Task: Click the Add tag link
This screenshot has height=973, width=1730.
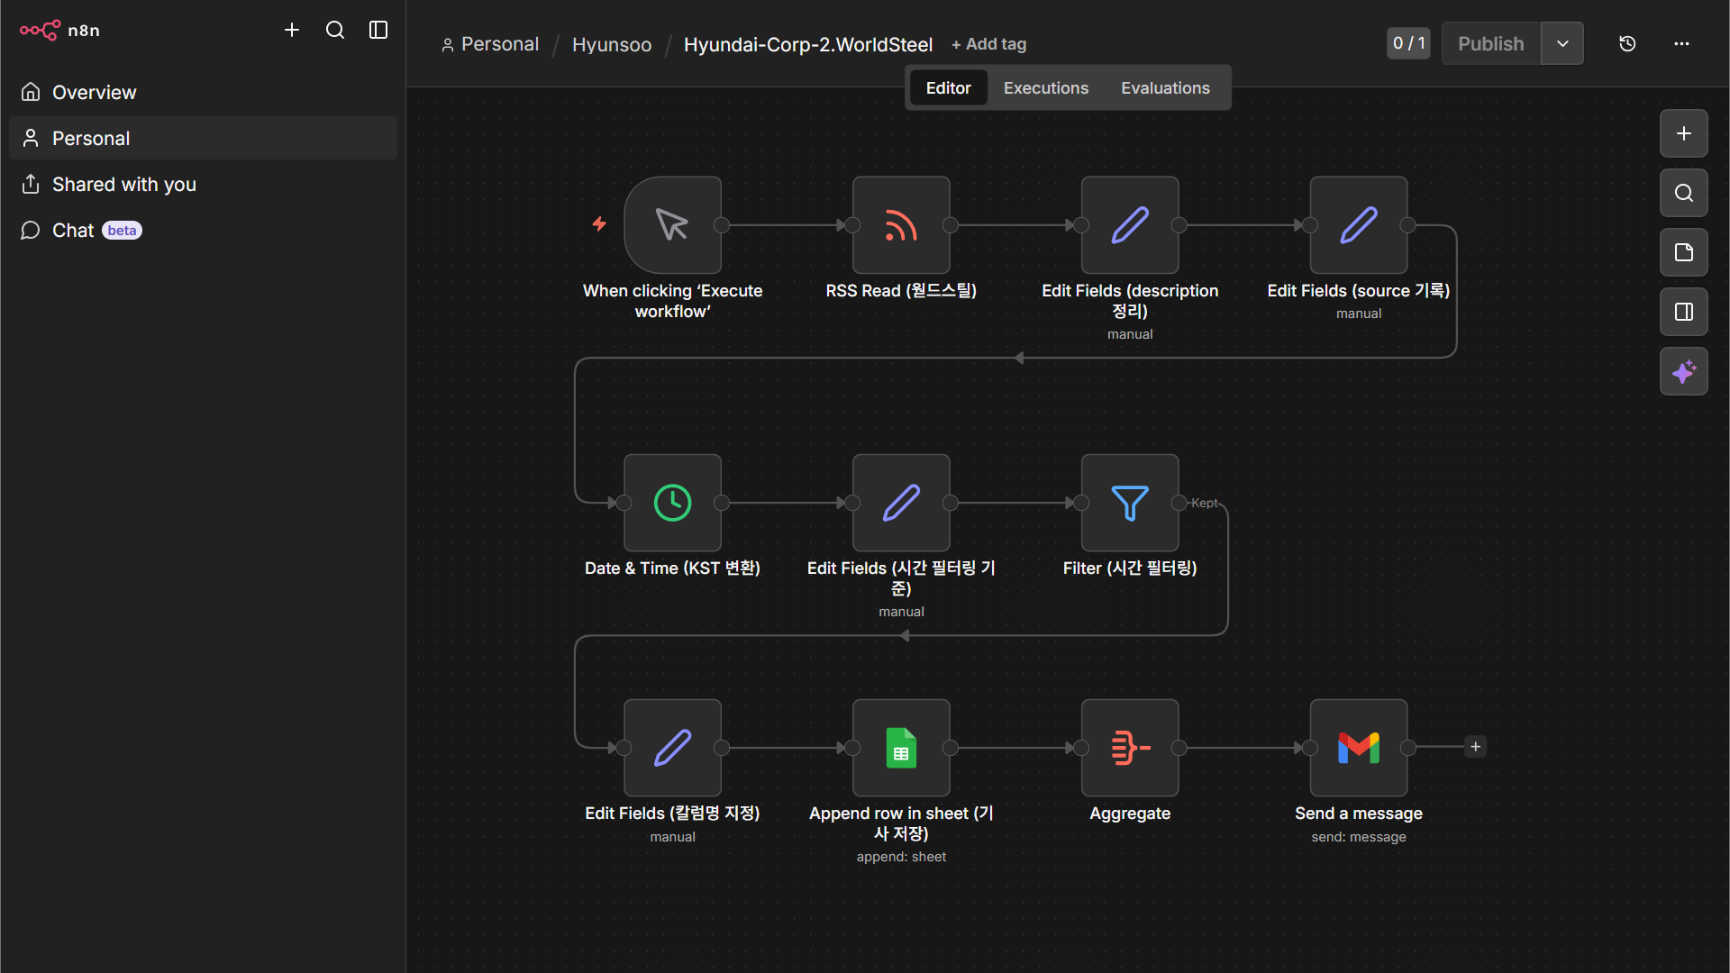Action: coord(989,44)
